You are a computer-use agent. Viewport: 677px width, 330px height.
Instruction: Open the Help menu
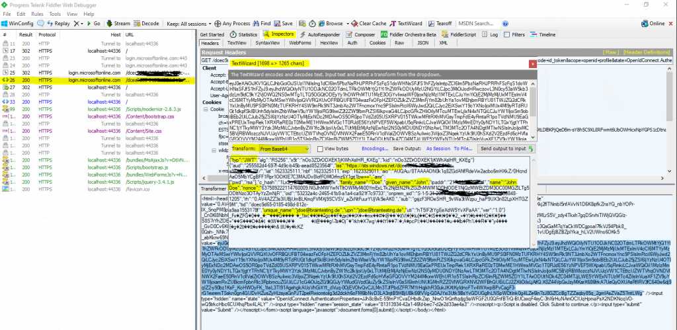(89, 14)
